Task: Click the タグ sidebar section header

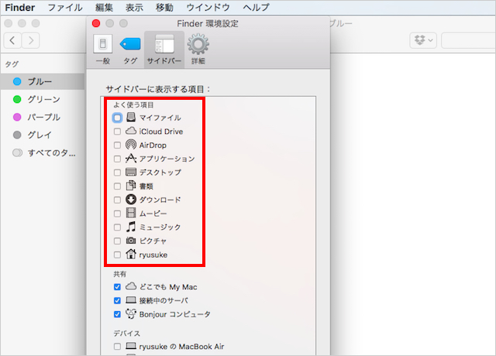Action: tap(12, 64)
